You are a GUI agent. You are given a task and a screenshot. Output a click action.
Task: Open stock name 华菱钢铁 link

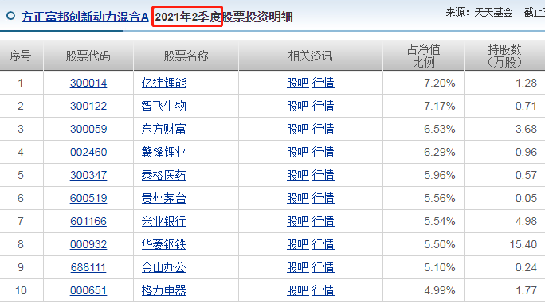[163, 244]
